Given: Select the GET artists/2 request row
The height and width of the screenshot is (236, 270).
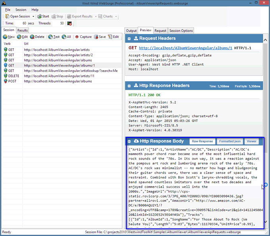Looking at the screenshot, I should (x=62, y=55).
